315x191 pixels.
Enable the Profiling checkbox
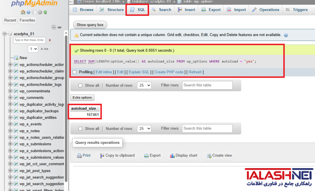click(75, 72)
